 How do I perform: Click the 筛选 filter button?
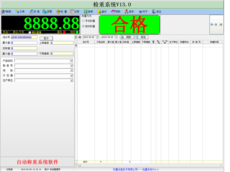coord(141,37)
